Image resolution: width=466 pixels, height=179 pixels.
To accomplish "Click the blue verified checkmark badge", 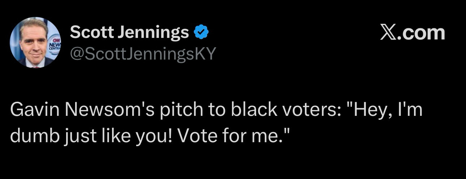I will pos(201,33).
